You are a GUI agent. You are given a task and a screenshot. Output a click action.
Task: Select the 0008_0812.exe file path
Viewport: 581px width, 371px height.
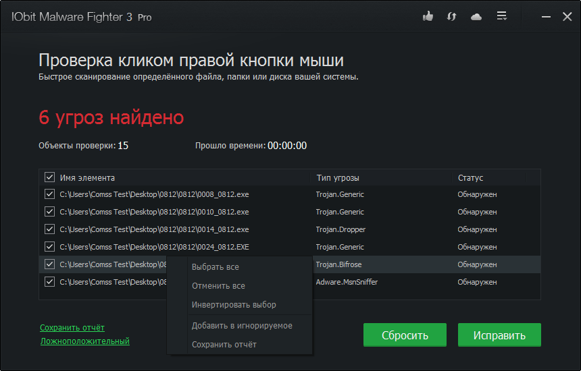154,194
